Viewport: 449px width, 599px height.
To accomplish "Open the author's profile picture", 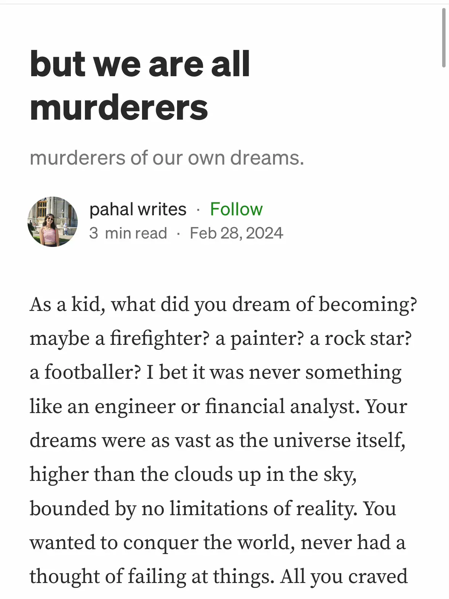I will tap(53, 221).
